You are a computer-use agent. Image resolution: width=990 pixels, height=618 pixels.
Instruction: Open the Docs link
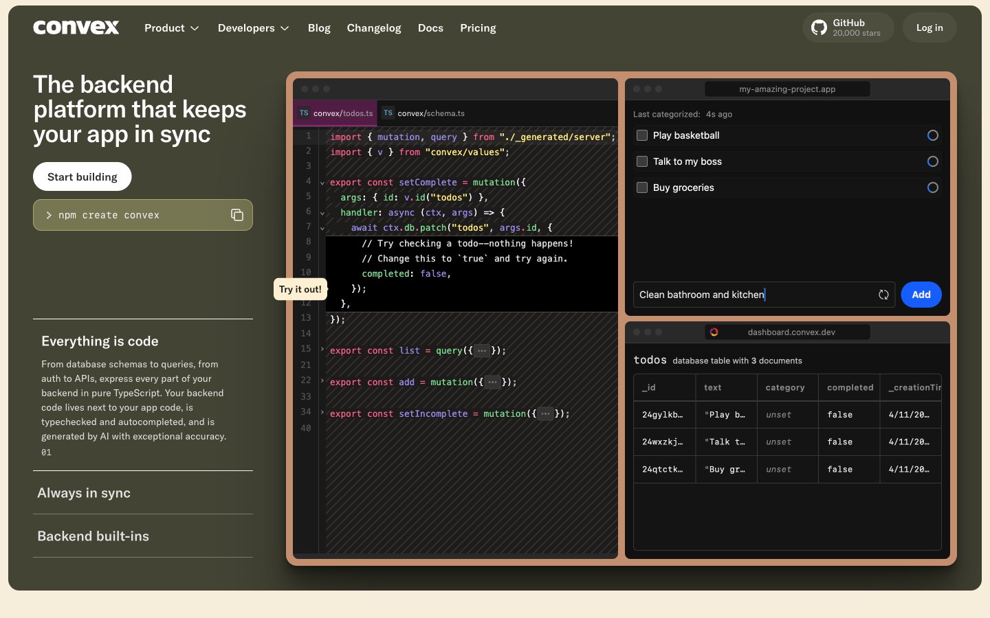pyautogui.click(x=430, y=28)
